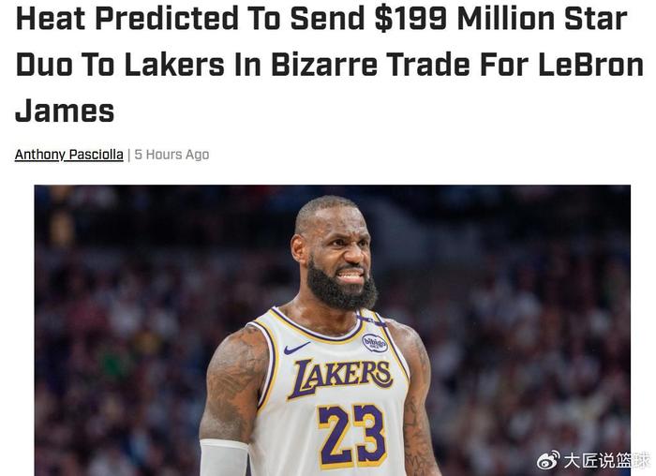Image resolution: width=656 pixels, height=476 pixels.
Task: Click the Lakers wordmark on the jersey
Action: pyautogui.click(x=340, y=378)
